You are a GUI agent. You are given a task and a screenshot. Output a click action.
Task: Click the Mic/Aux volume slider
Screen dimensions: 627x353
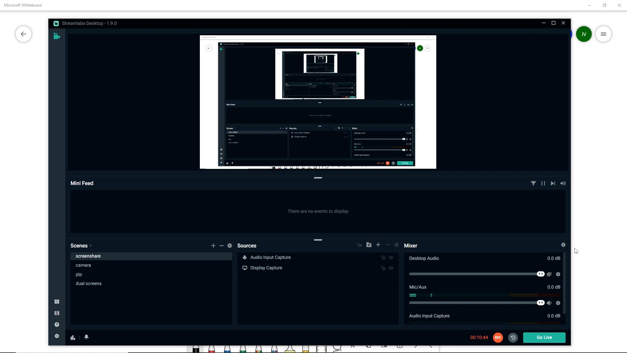click(x=476, y=303)
